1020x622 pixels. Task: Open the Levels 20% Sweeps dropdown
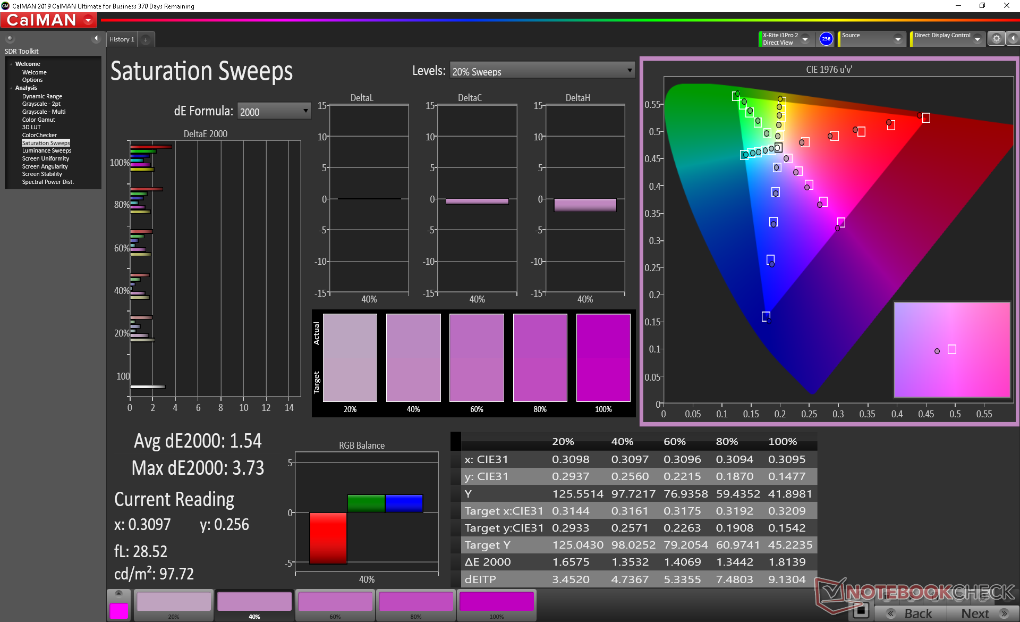click(542, 71)
